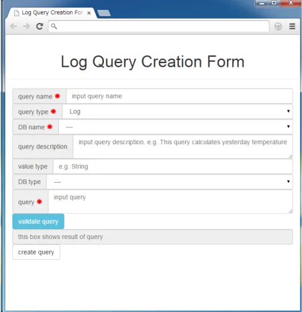Click the value type label
The height and width of the screenshot is (312, 302).
pyautogui.click(x=33, y=167)
